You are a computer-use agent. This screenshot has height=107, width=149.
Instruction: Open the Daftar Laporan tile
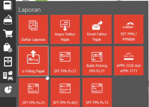click(x=33, y=29)
